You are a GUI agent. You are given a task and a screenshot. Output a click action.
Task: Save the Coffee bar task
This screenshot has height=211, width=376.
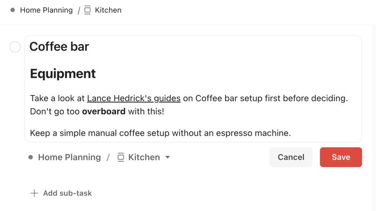(x=341, y=157)
